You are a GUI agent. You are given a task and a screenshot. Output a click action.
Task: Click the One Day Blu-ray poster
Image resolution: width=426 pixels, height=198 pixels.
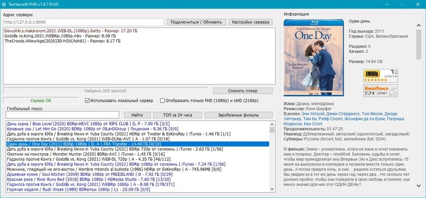pos(314,58)
